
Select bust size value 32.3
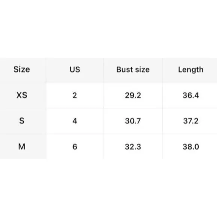pos(133,147)
